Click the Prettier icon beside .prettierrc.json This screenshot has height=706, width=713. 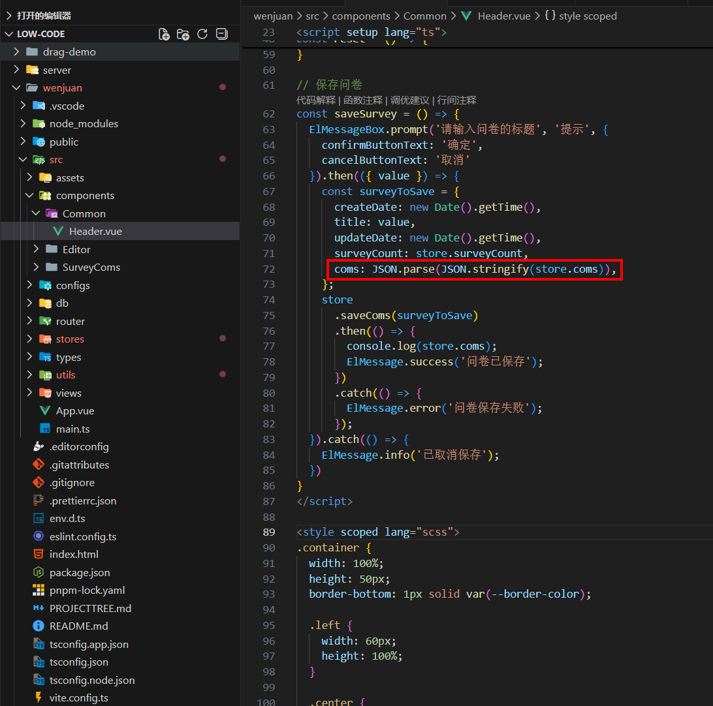pos(39,500)
